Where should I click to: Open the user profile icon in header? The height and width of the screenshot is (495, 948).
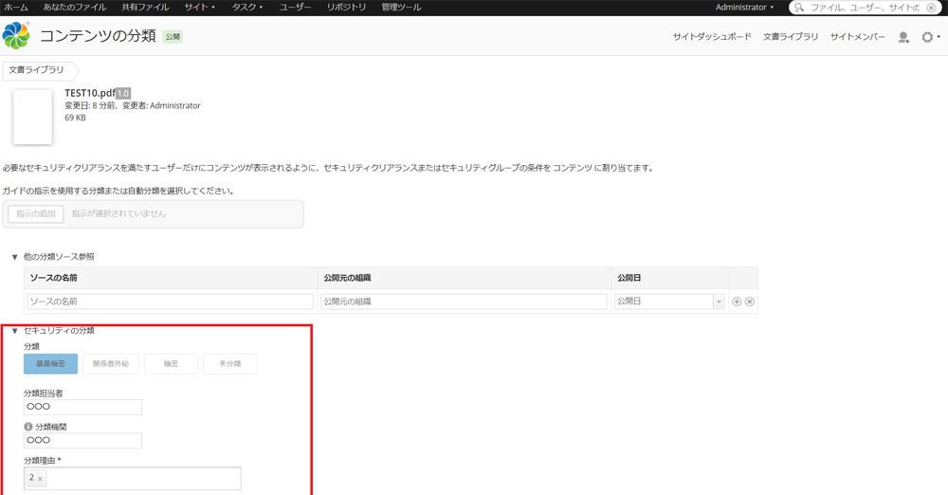point(903,38)
